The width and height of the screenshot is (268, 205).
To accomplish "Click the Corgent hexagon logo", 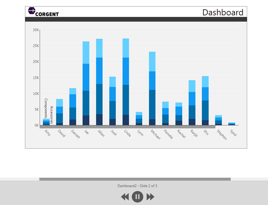I will pyautogui.click(x=32, y=11).
